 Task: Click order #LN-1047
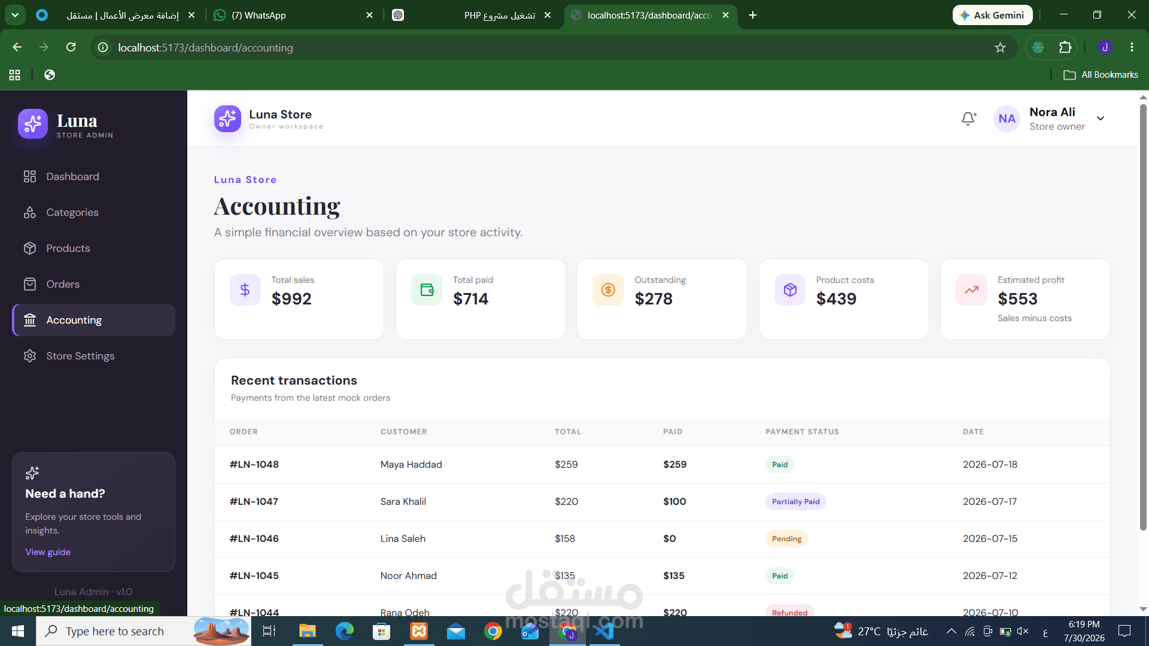254,502
